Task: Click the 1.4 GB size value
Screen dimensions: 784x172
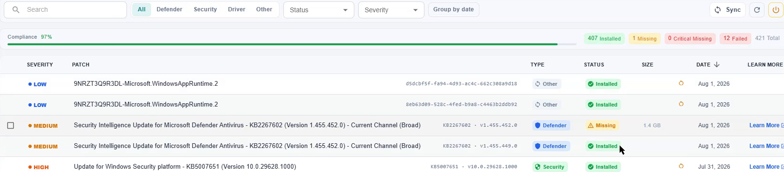Action: [652, 125]
